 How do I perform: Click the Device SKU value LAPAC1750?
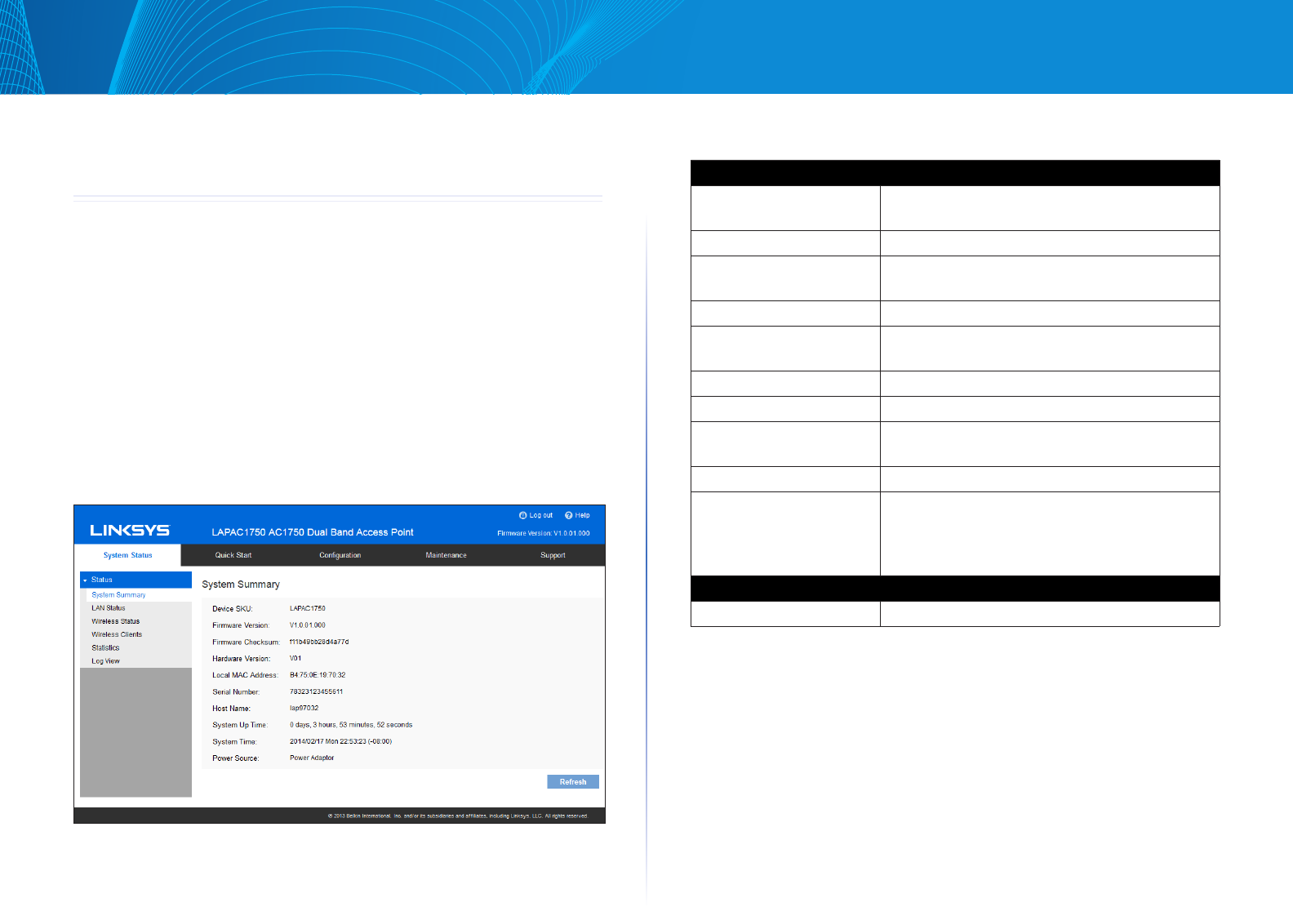(308, 609)
